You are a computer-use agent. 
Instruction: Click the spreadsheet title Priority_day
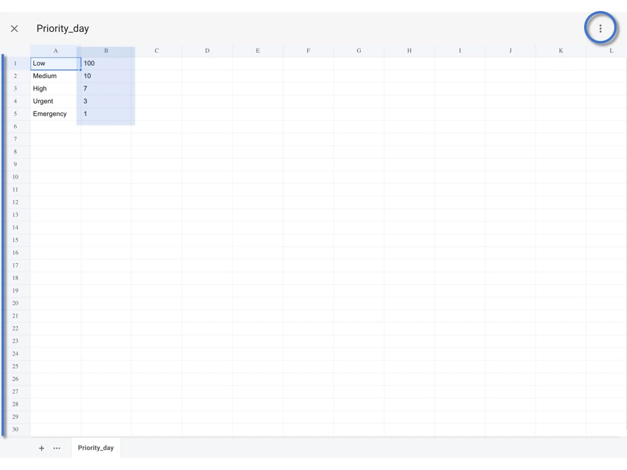pyautogui.click(x=62, y=28)
